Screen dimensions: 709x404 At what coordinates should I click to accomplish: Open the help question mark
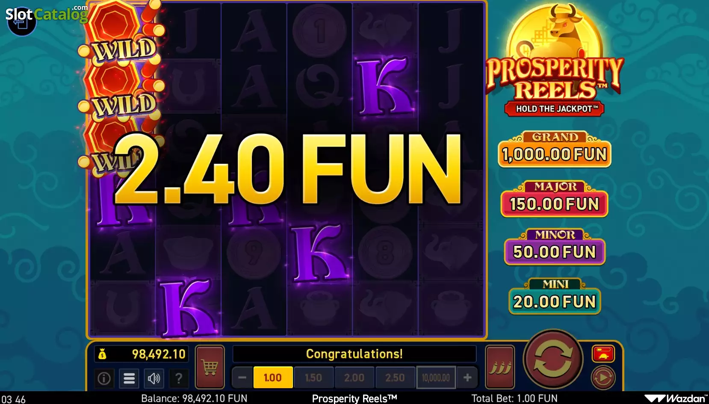click(x=179, y=378)
